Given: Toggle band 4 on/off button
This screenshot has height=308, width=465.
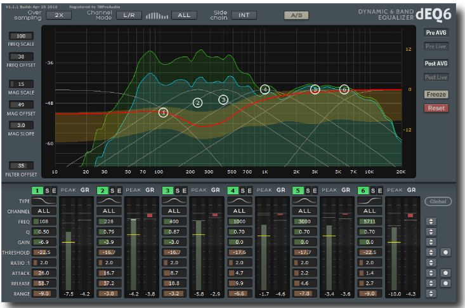Looking at the screenshot, I should click(233, 191).
